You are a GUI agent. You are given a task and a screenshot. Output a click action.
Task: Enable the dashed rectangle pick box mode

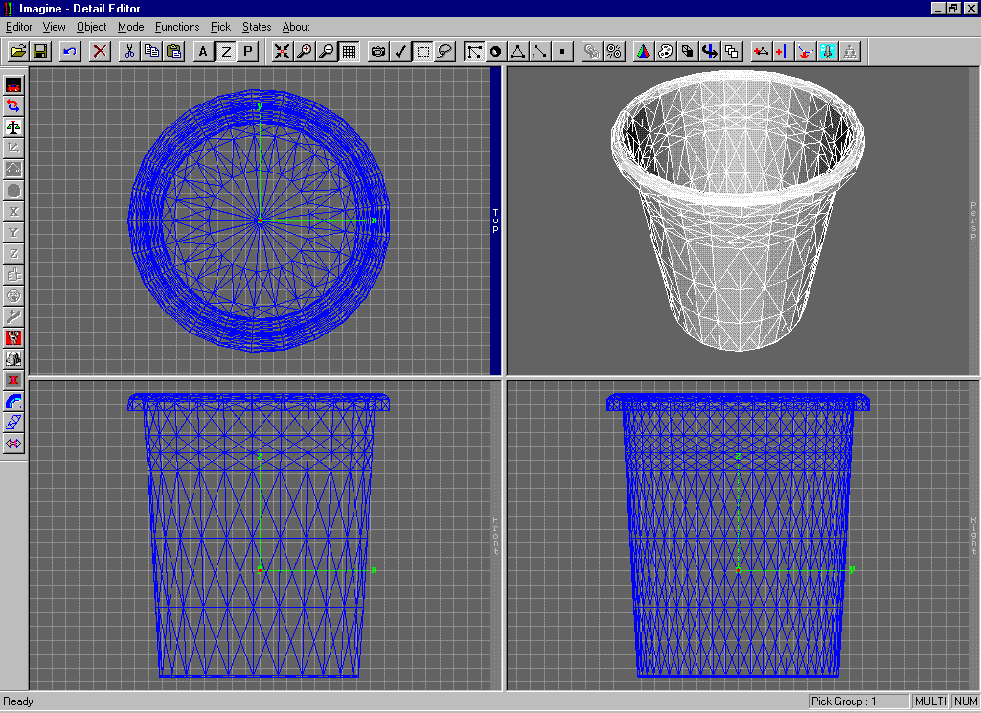pyautogui.click(x=423, y=52)
